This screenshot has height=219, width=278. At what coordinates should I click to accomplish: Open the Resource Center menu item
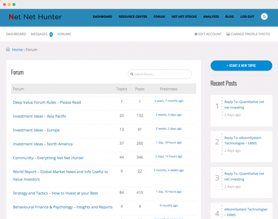click(133, 17)
